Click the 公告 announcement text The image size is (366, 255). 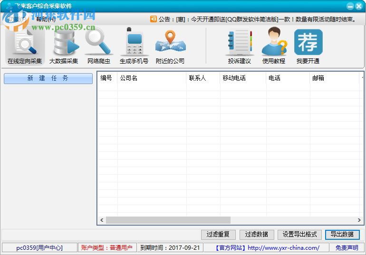[257, 19]
